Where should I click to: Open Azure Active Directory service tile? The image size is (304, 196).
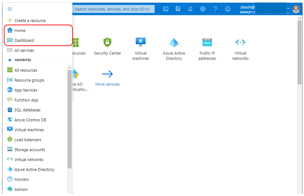pyautogui.click(x=174, y=49)
